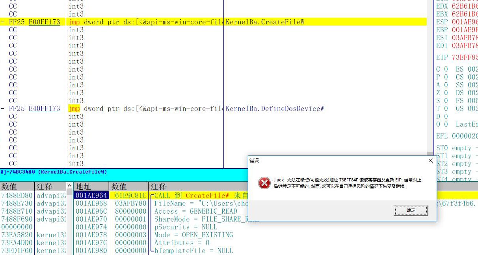Click the 地址 column header in stack pane

click(91, 187)
